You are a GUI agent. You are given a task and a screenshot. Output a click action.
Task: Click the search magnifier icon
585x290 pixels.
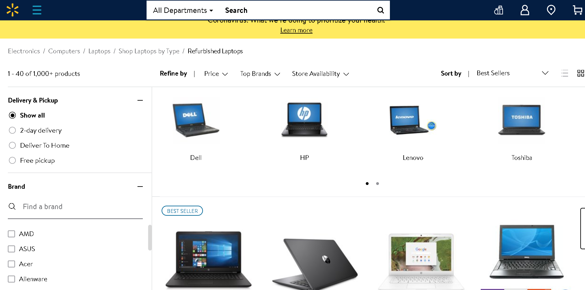[381, 10]
